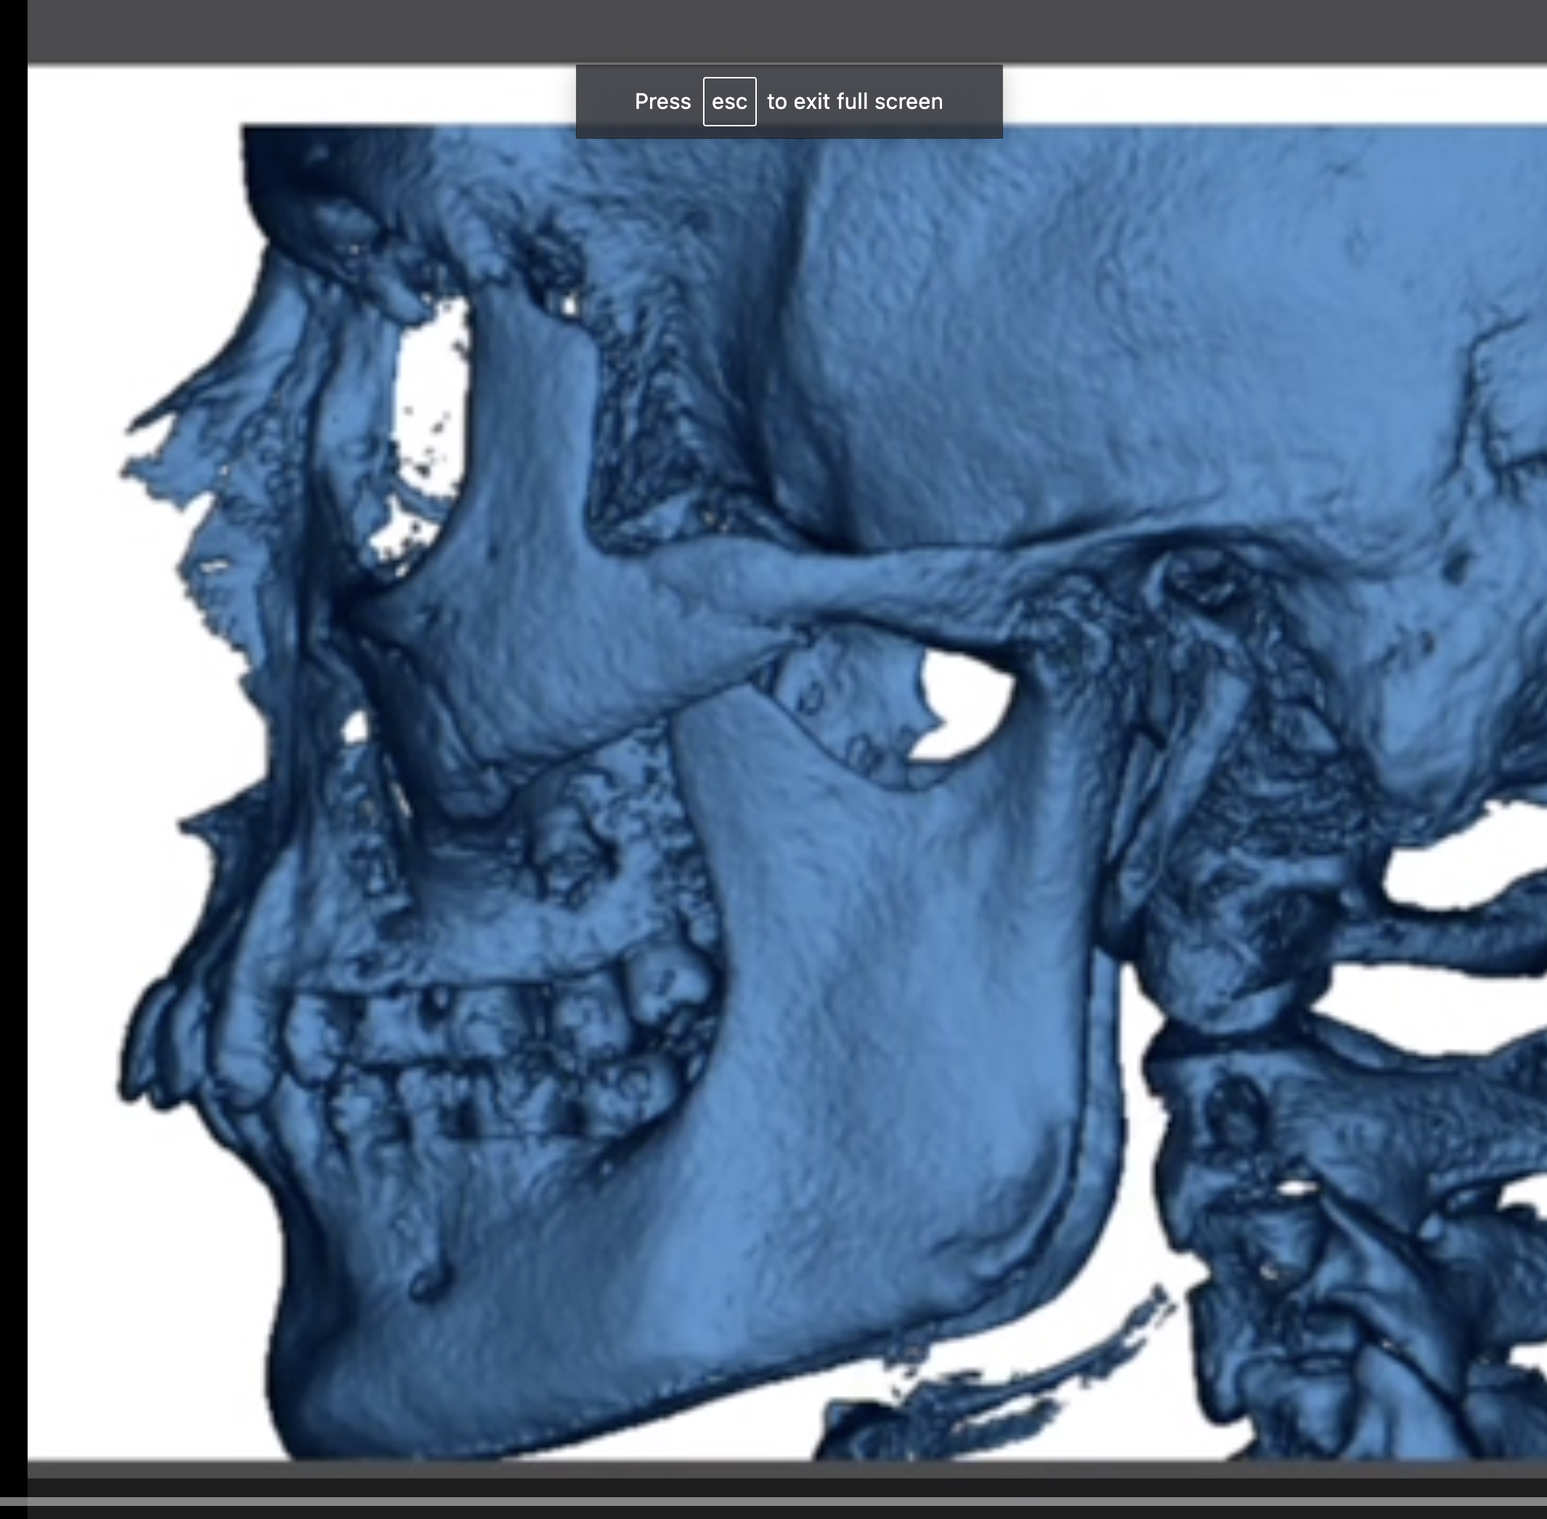Click the upper front incisors
This screenshot has height=1519, width=1547.
pos(152,1045)
